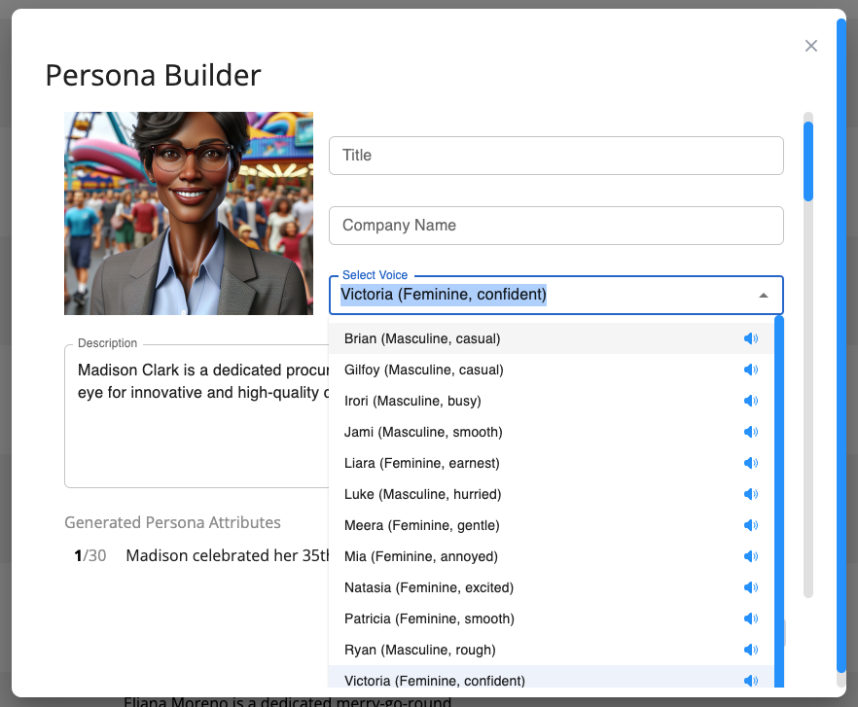Click Madison Clark persona avatar image

click(189, 213)
